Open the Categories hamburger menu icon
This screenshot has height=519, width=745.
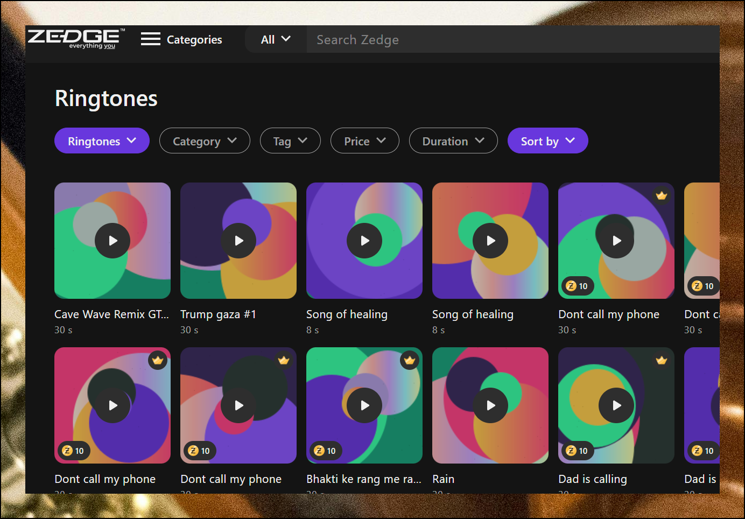[151, 39]
